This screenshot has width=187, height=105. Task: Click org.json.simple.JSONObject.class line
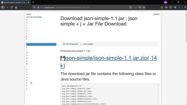coord(77,96)
